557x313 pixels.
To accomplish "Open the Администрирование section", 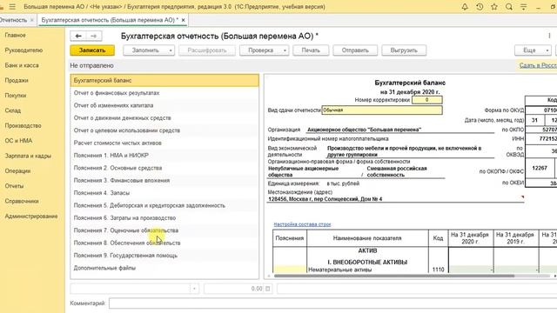I will click(x=31, y=216).
